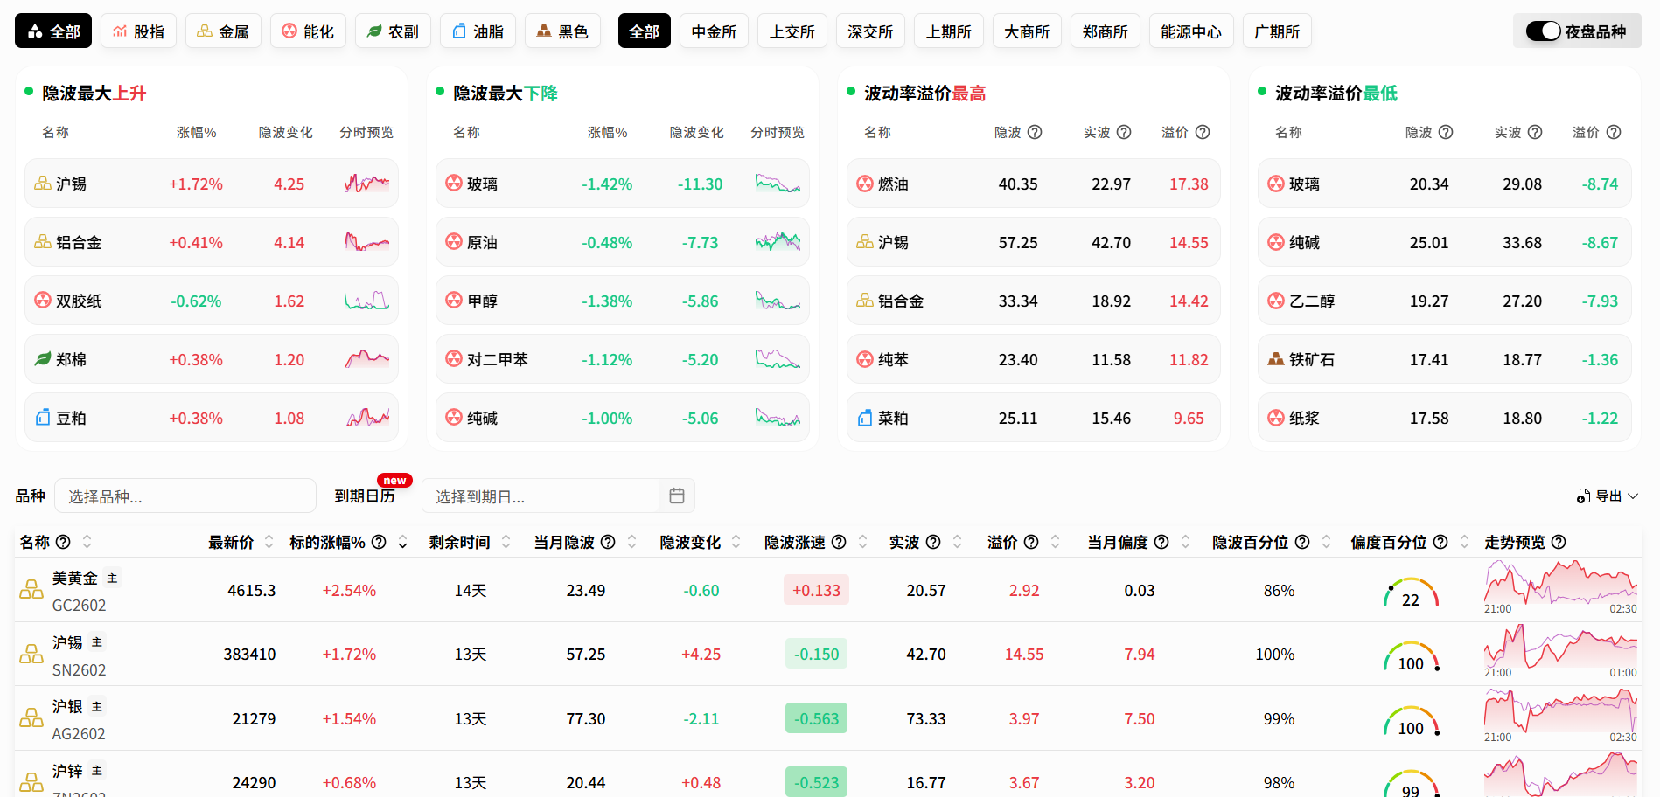Click the 双胶纸 energy-chemical icon
The width and height of the screenshot is (1660, 797).
[43, 301]
